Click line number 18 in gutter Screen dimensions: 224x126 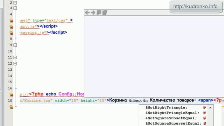pos(10,100)
